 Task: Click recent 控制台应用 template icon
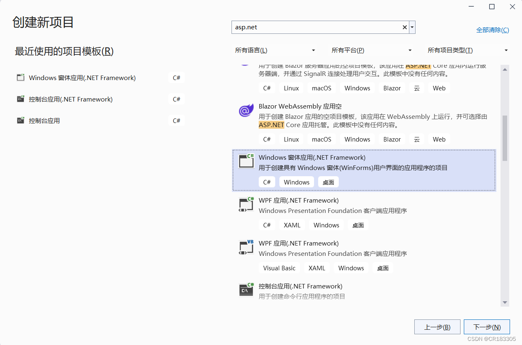point(21,121)
